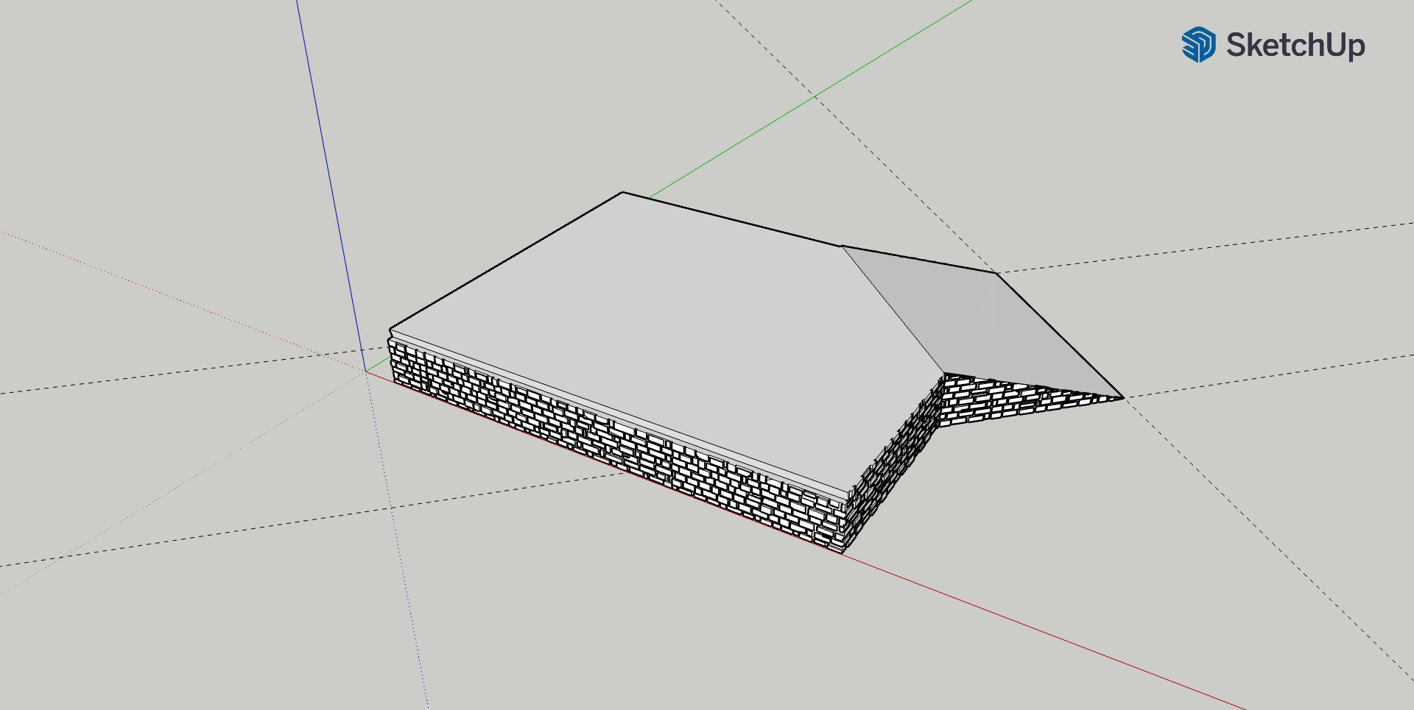Click the SketchUp logo icon
The height and width of the screenshot is (710, 1414).
[x=1198, y=45]
